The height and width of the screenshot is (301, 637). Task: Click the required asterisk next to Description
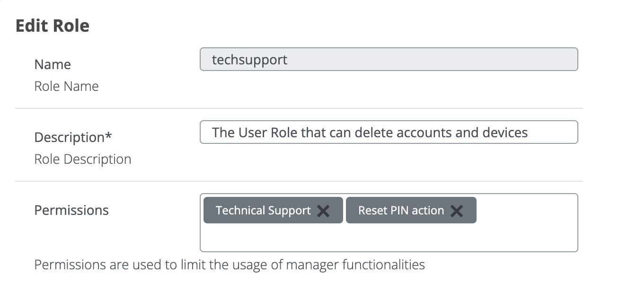pos(109,136)
